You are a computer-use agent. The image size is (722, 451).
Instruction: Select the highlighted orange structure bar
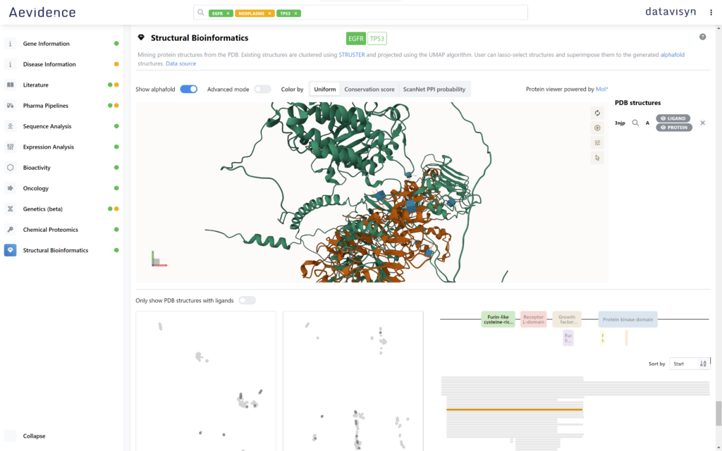pos(514,409)
